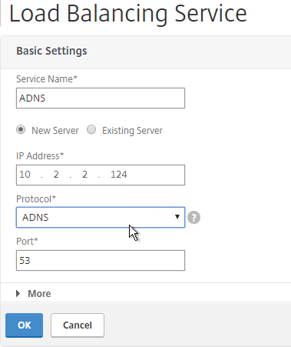The height and width of the screenshot is (347, 291).
Task: Click the IP Address last octet 124
Action: pos(119,175)
